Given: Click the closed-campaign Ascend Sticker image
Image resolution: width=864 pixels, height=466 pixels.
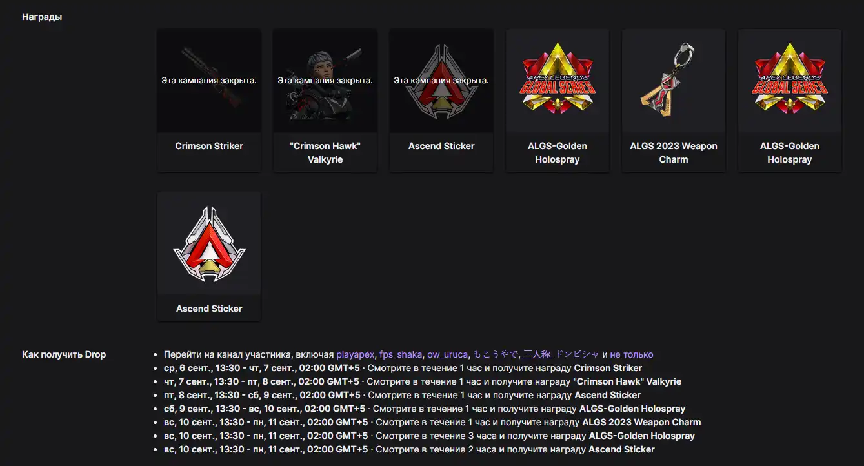Looking at the screenshot, I should (x=441, y=81).
